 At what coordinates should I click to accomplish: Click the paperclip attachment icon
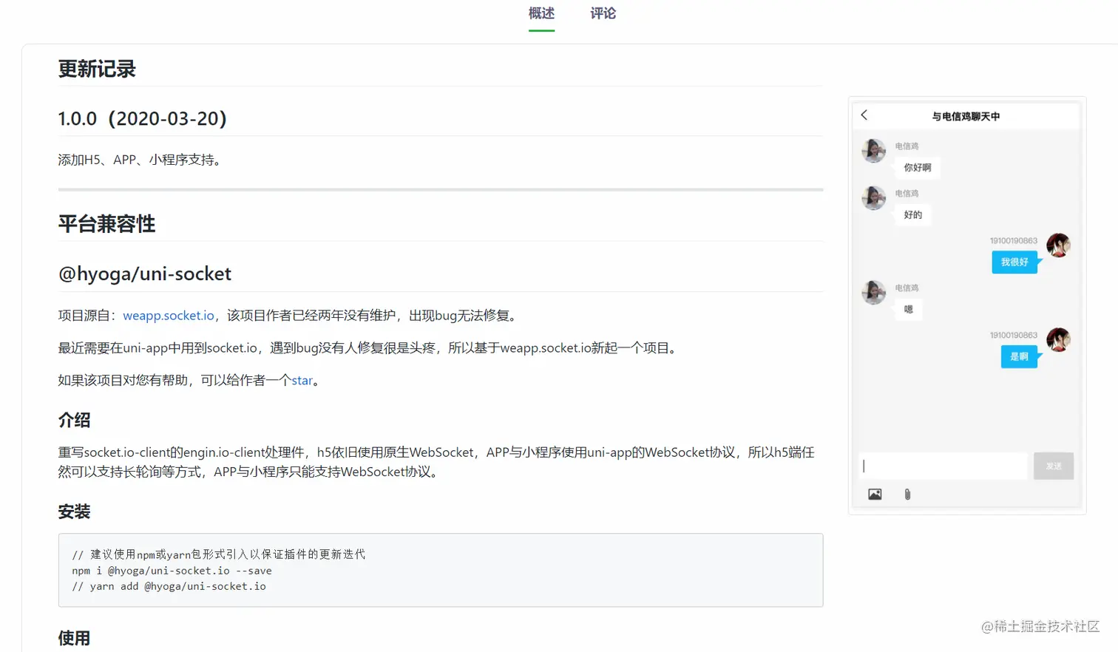pyautogui.click(x=907, y=494)
